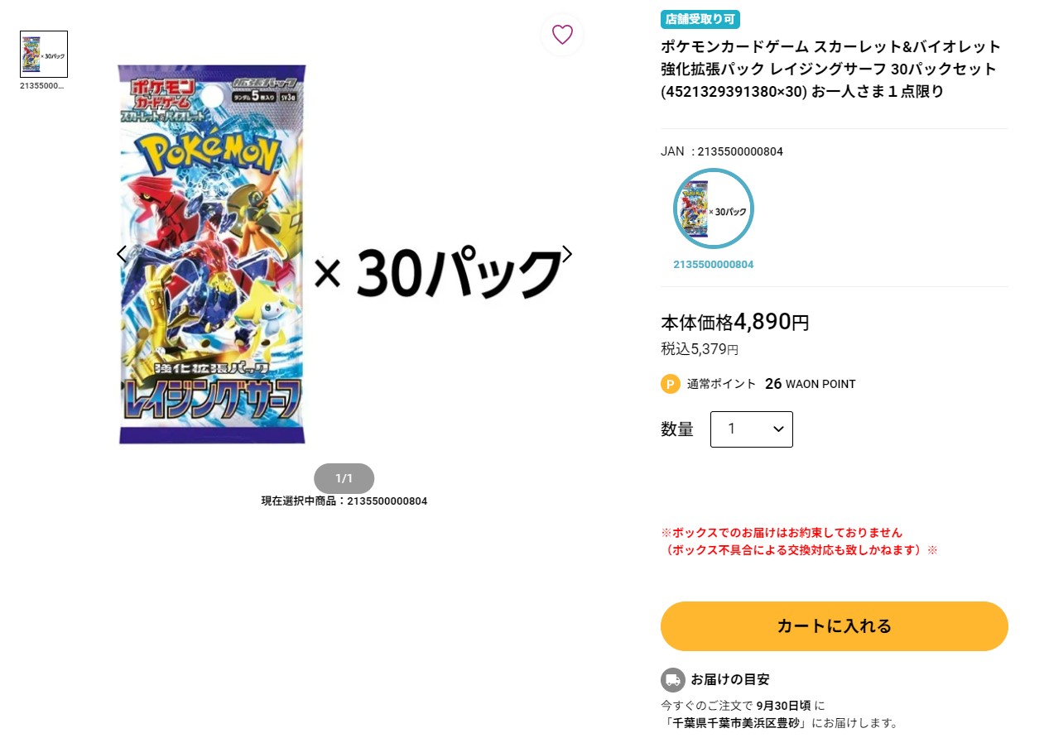Click the 1/1 image counter pill

pos(344,479)
